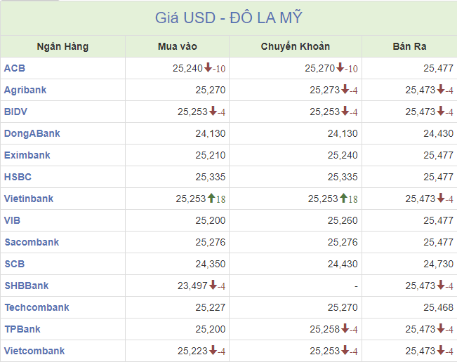Screen dimensions: 457x362
Task: Open the ACB bank link
Action: click(x=15, y=68)
